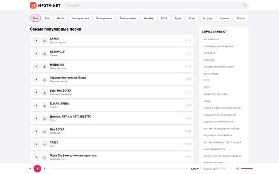
Task: Open the Релакс genre category
Action: coord(241,18)
